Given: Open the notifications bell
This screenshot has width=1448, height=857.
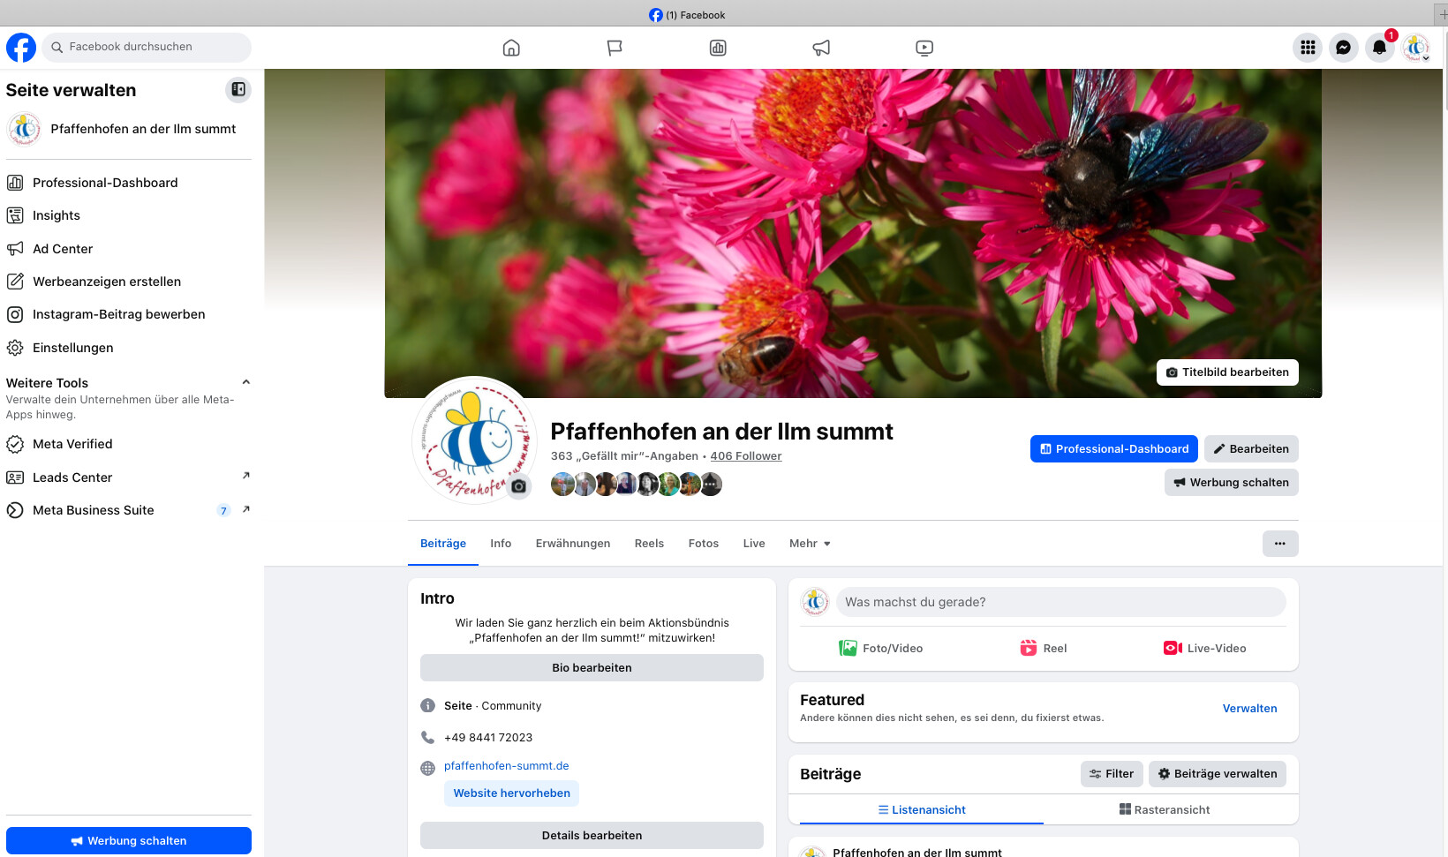Looking at the screenshot, I should click(1379, 48).
